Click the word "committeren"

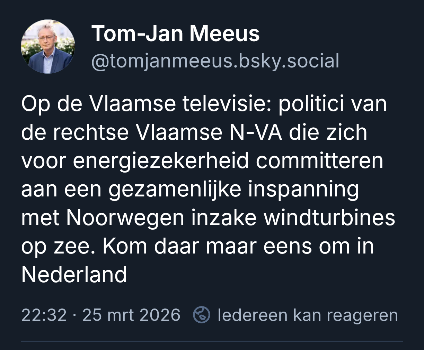(x=319, y=161)
